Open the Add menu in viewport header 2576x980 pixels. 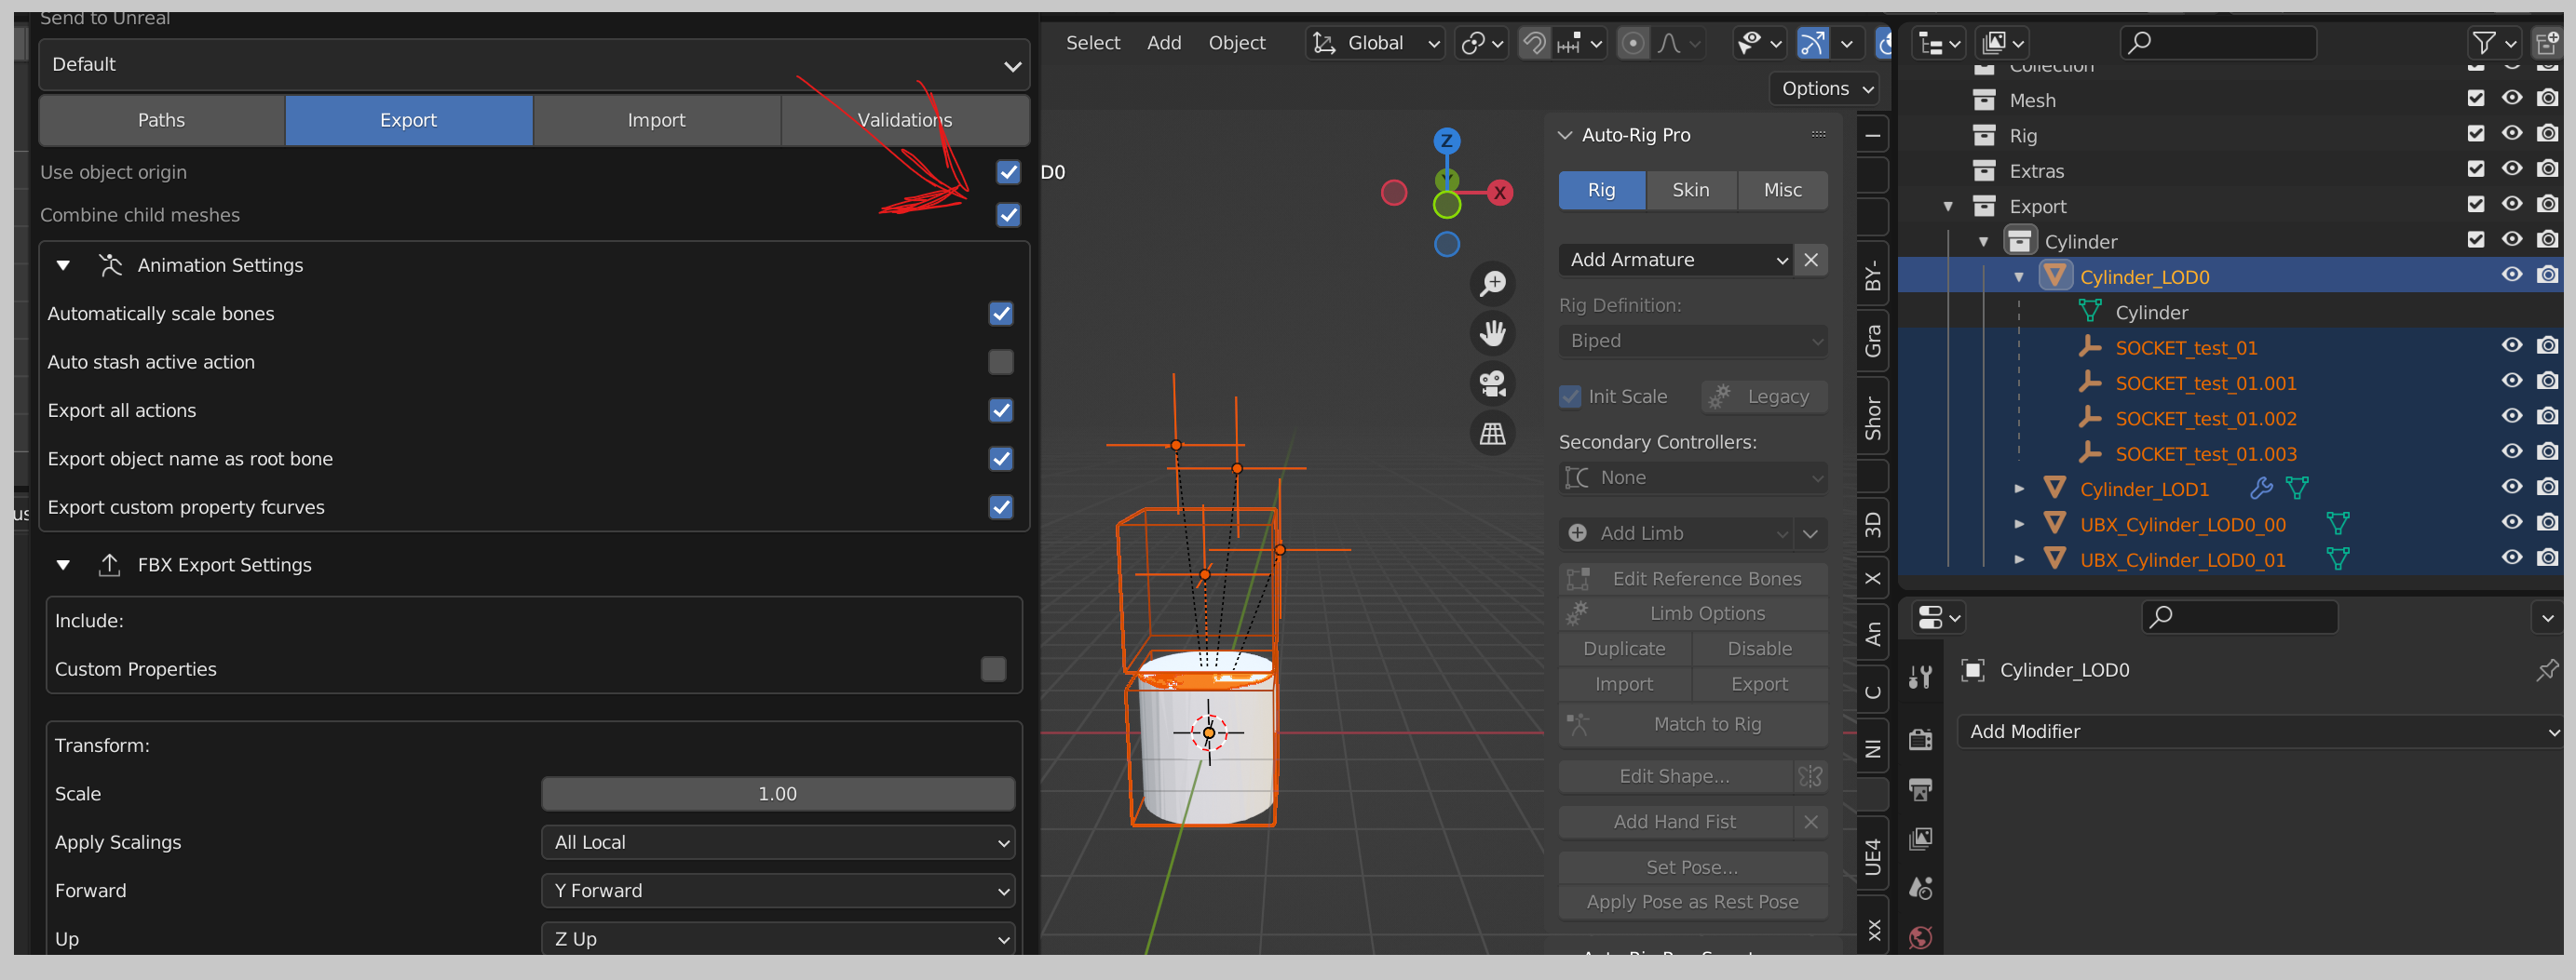pyautogui.click(x=1163, y=43)
